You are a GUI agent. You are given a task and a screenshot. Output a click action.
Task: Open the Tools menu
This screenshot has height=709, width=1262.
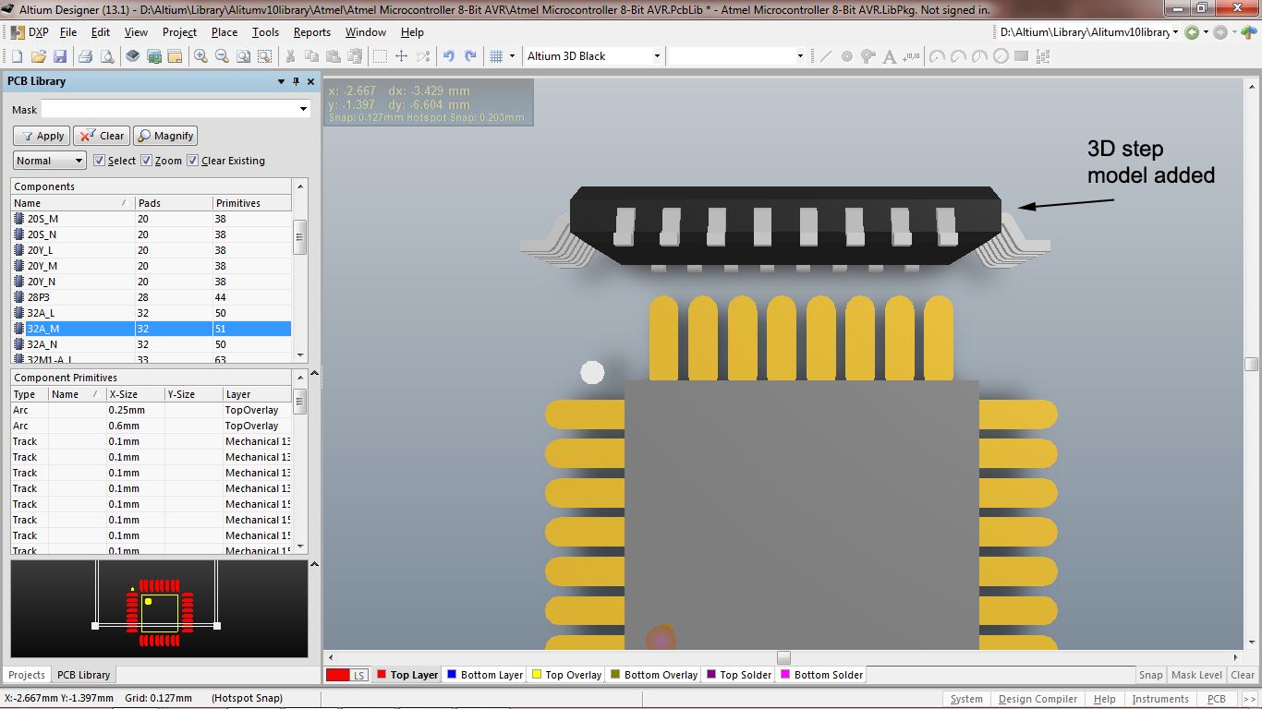click(265, 32)
